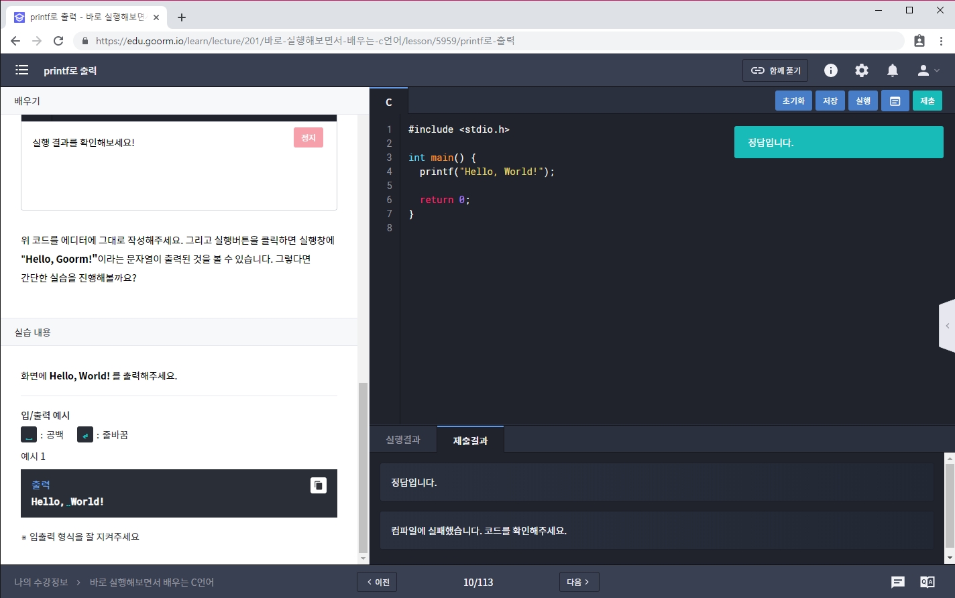955x598 pixels.
Task: Expand the user profile dropdown
Action: 928,70
